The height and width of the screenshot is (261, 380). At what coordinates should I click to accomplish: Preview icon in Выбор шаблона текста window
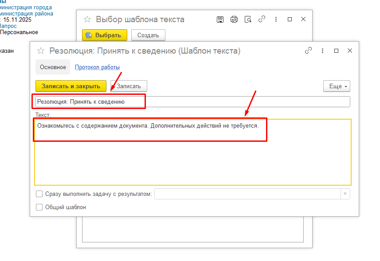248,19
